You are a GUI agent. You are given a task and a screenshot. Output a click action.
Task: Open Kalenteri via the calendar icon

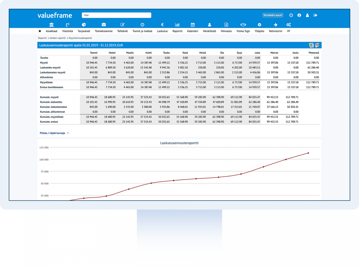click(193, 25)
